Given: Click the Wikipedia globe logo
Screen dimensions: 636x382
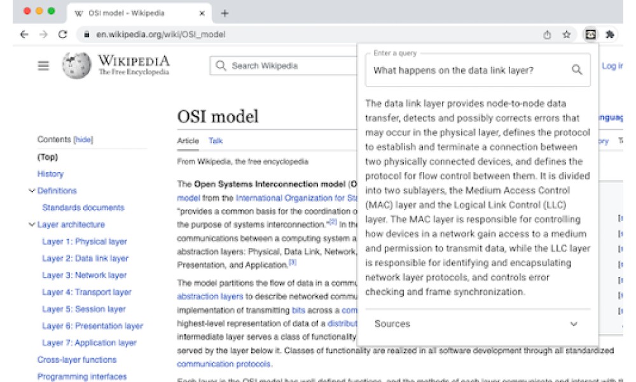Looking at the screenshot, I should coord(76,66).
